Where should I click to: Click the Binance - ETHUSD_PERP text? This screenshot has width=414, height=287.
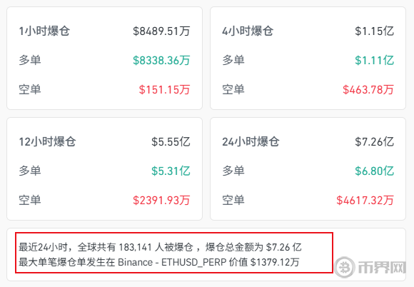coord(172,263)
